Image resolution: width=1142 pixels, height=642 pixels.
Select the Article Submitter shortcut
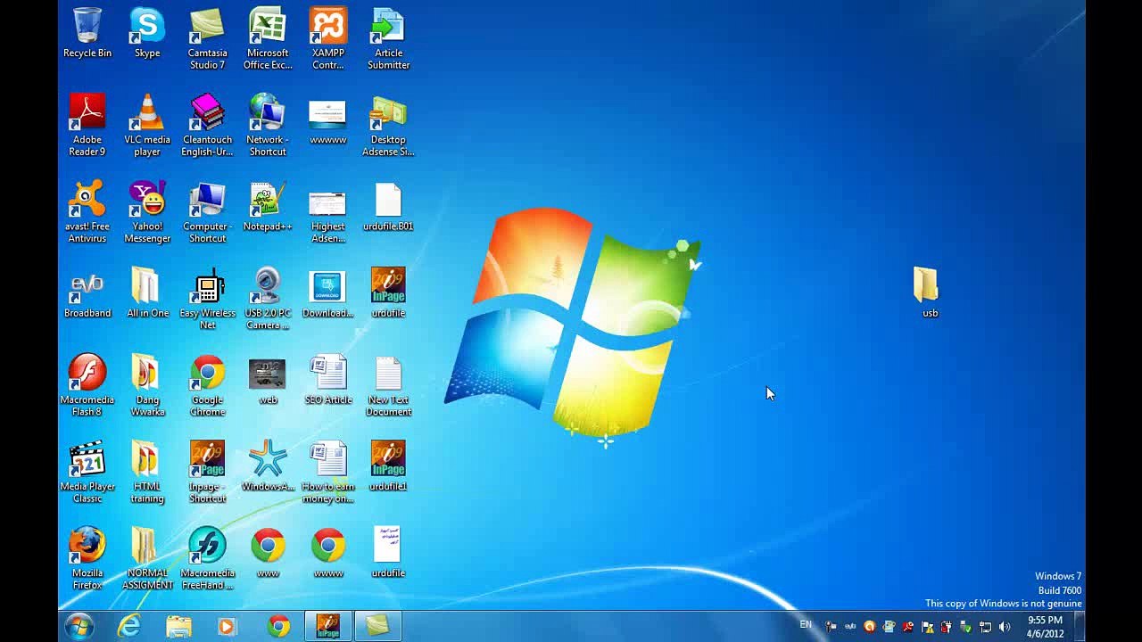[388, 39]
